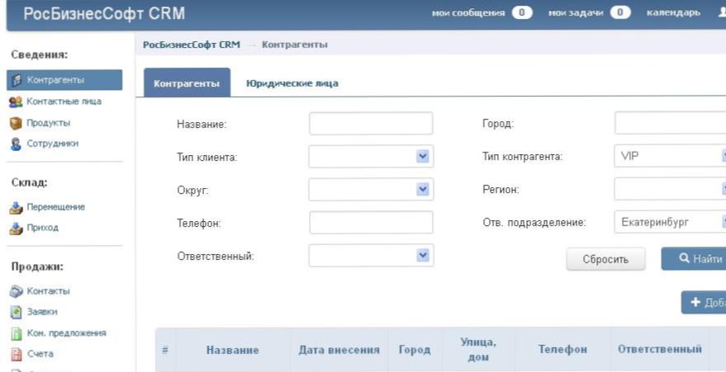Open Контакты under Продажи
The width and height of the screenshot is (726, 372).
point(48,291)
